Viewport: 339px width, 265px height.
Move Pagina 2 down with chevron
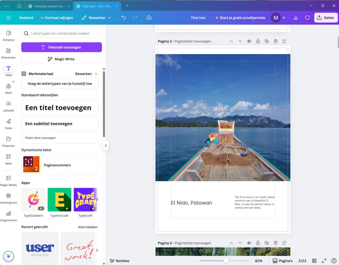pyautogui.click(x=240, y=41)
